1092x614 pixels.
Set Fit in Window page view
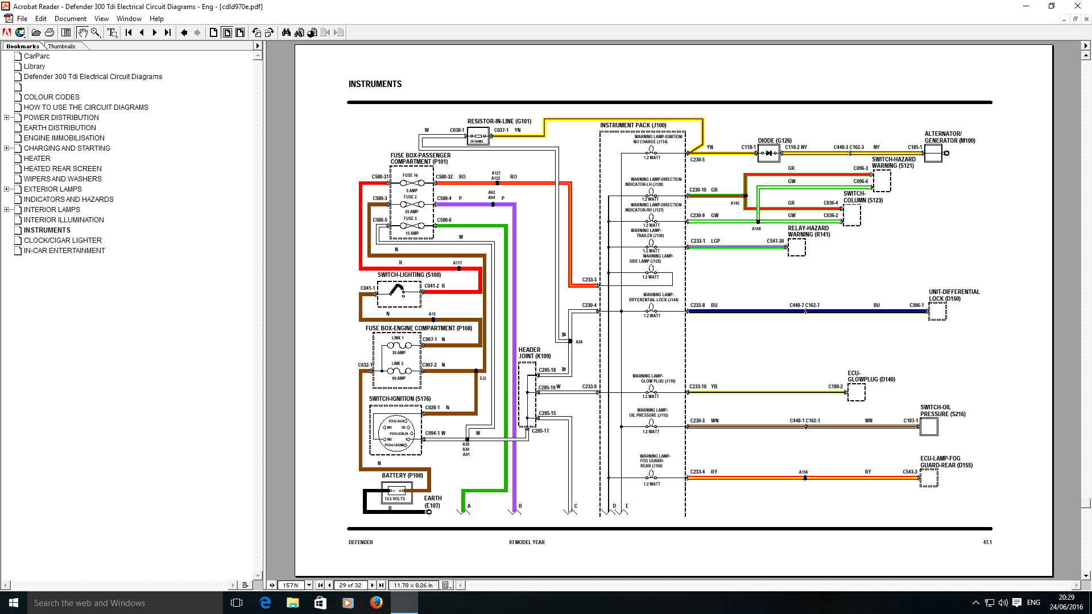click(x=227, y=32)
